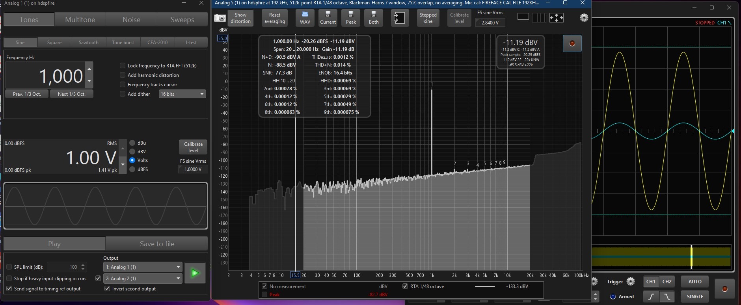Screen dimensions: 741x305
Task: Click the SINGLE trigger mode button
Action: (695, 296)
